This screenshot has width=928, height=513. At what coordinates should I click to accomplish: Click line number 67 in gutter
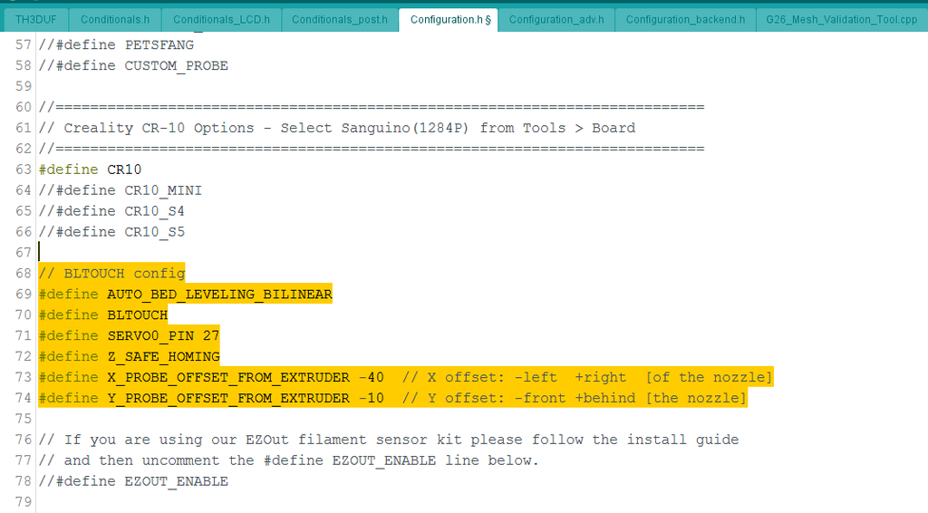point(24,253)
